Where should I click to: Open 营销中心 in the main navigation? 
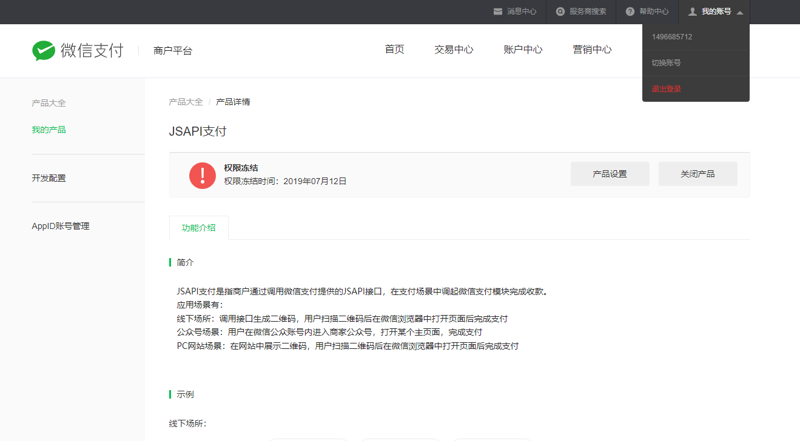click(x=592, y=50)
